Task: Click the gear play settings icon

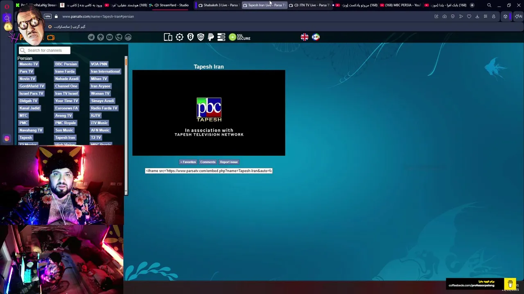Action: (180, 37)
